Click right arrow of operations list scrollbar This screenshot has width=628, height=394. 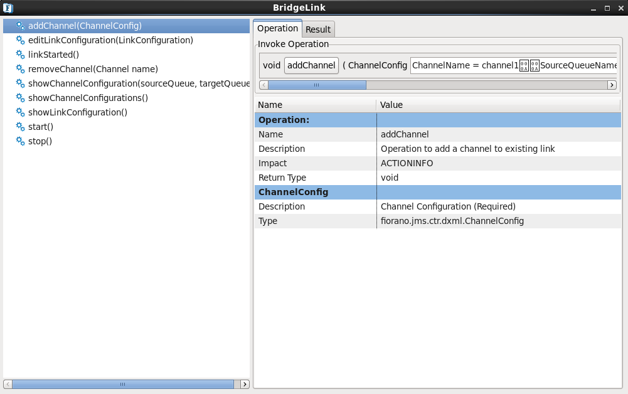pyautogui.click(x=245, y=384)
